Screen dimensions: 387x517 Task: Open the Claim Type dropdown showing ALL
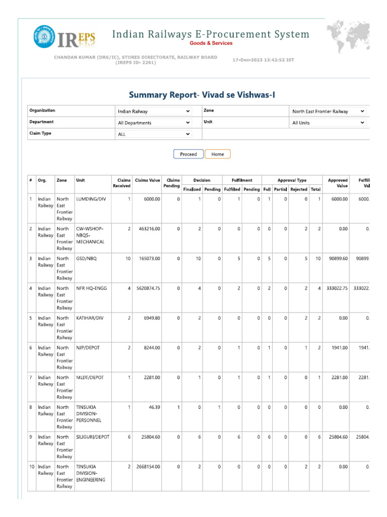(x=154, y=134)
